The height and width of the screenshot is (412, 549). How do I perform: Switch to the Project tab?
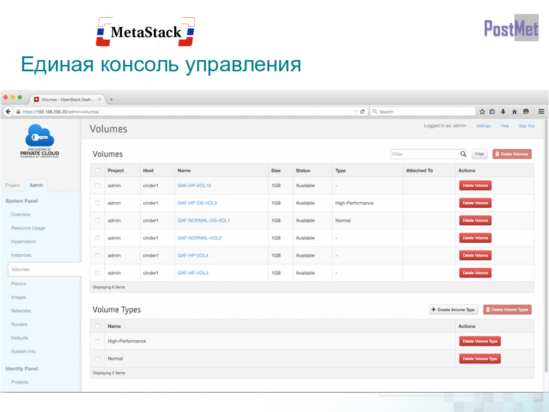click(x=12, y=185)
